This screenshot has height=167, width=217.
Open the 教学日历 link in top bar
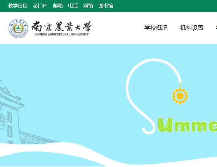[18, 6]
